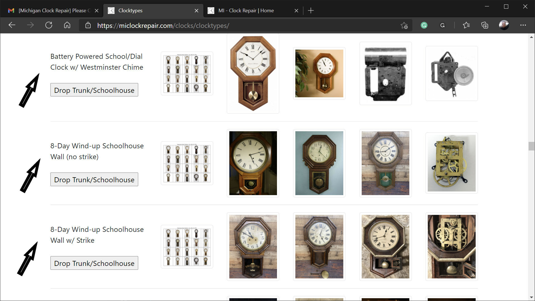This screenshot has width=535, height=301.
Task: Open the favorites list
Action: pos(466,25)
